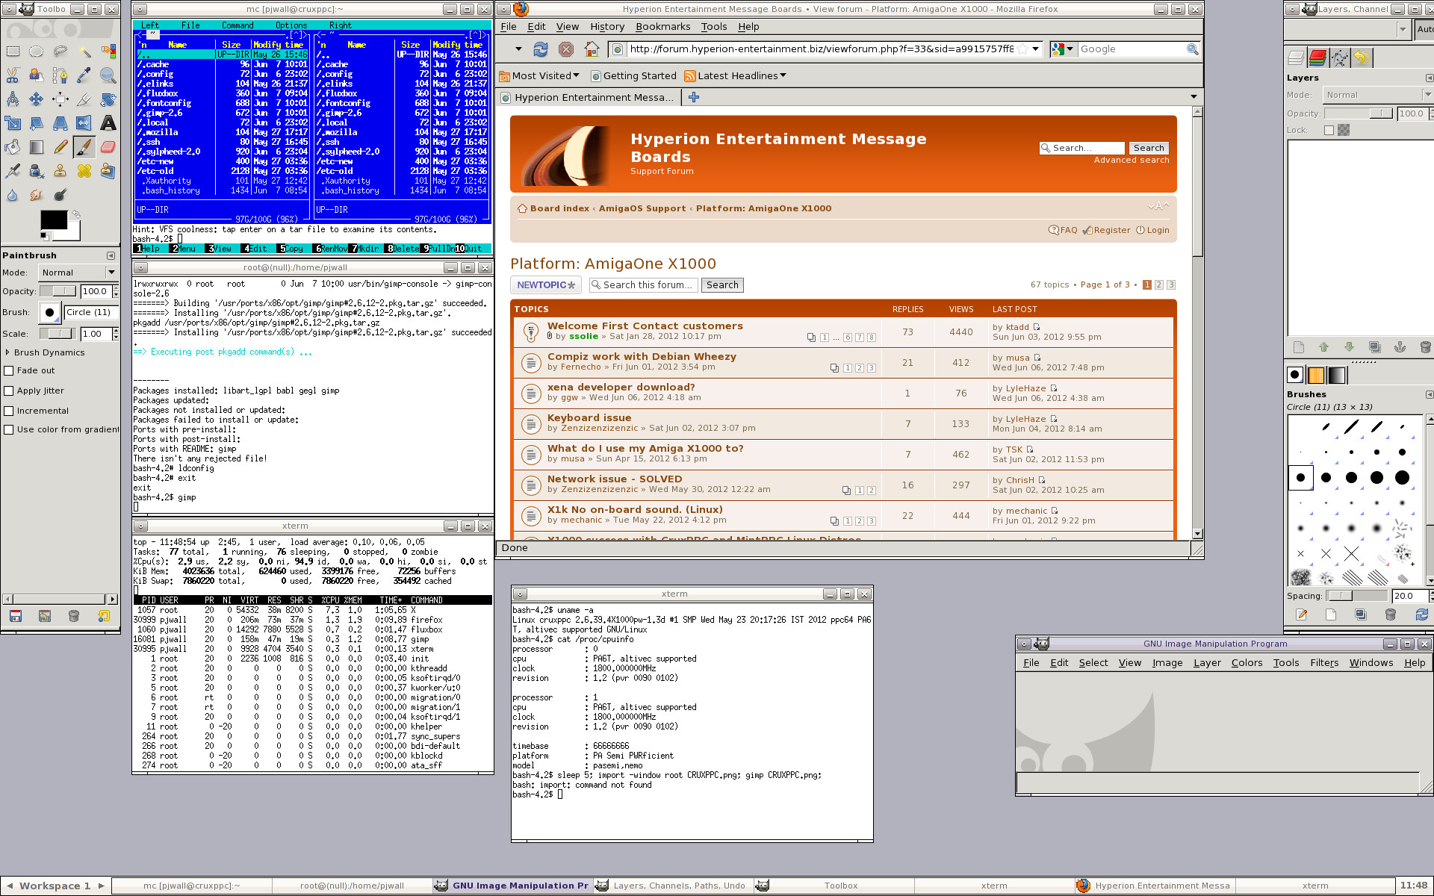The width and height of the screenshot is (1434, 896).
Task: Go to the Firefox home page icon
Action: tap(592, 49)
